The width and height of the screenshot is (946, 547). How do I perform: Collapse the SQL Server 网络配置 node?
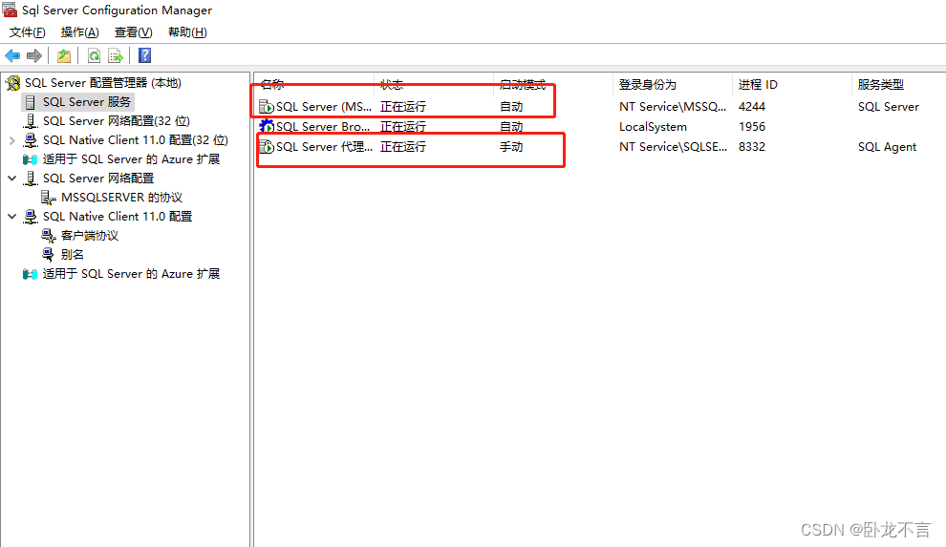tap(12, 179)
